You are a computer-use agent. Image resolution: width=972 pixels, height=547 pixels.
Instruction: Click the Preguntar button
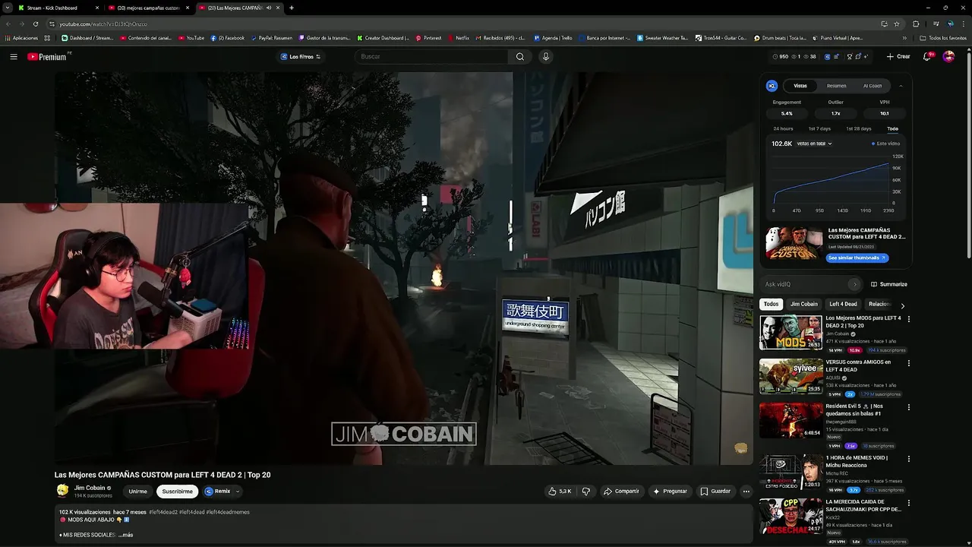coord(670,492)
